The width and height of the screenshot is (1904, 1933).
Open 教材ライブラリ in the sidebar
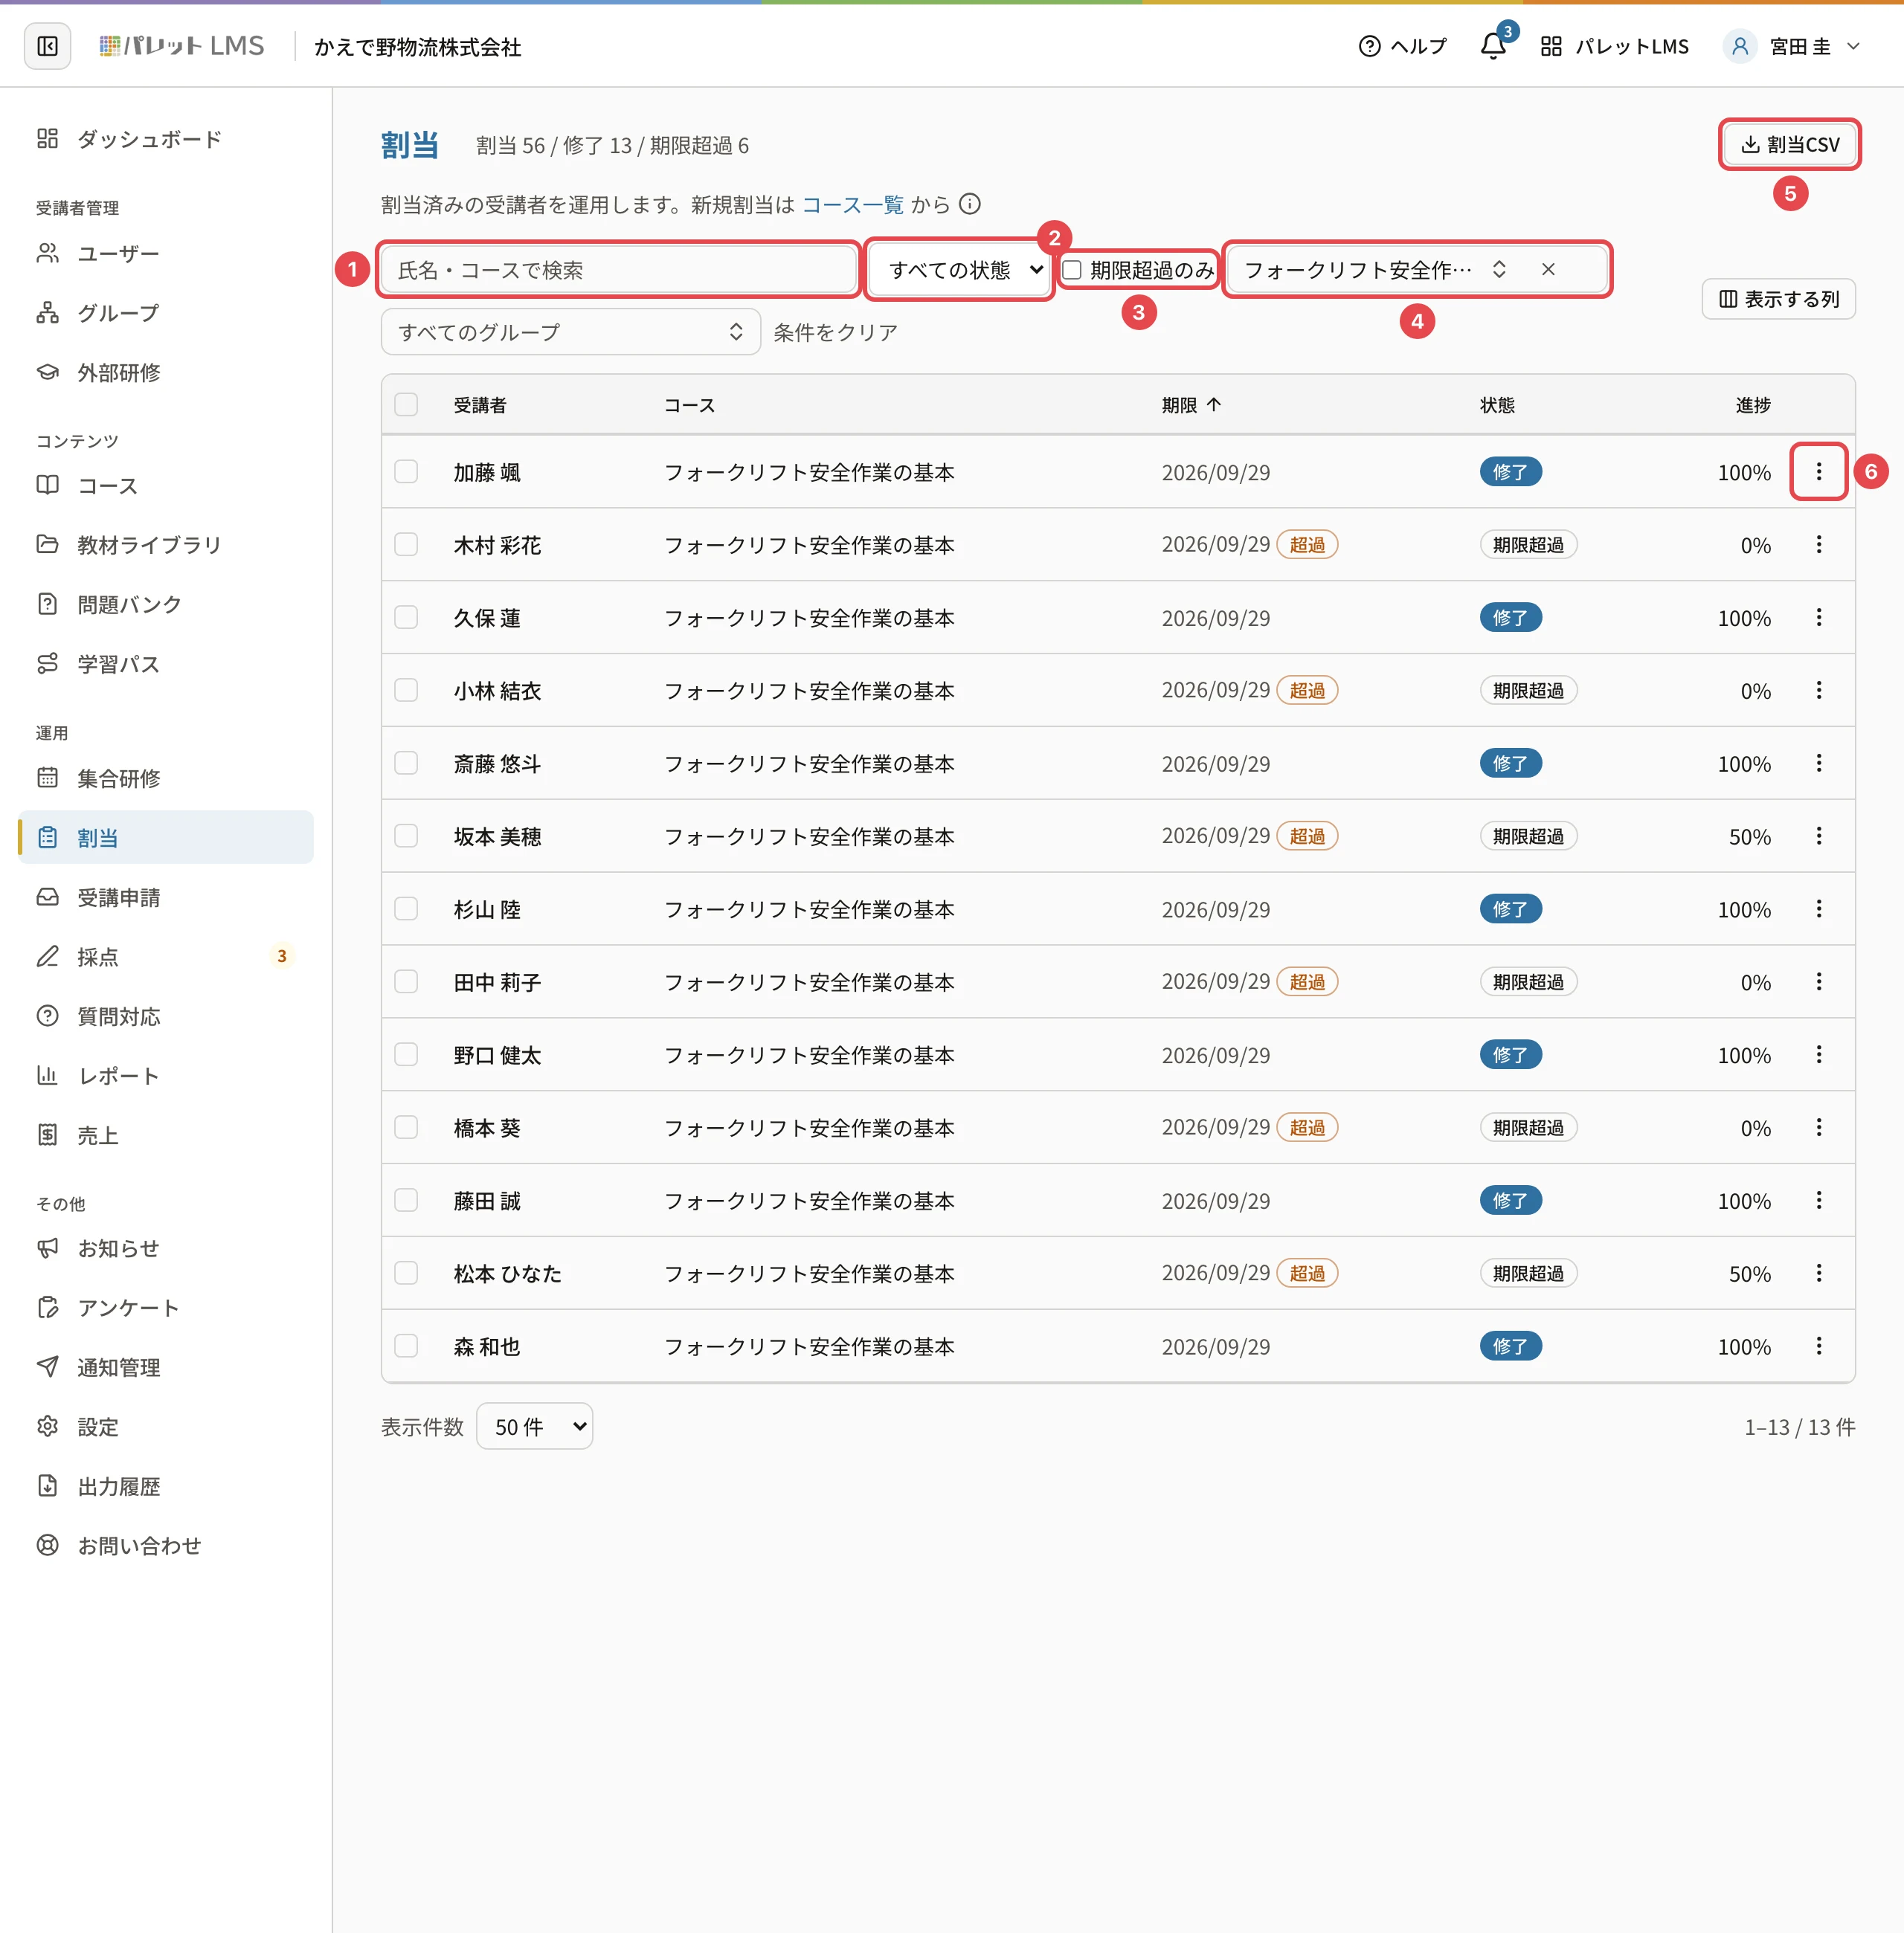(166, 545)
